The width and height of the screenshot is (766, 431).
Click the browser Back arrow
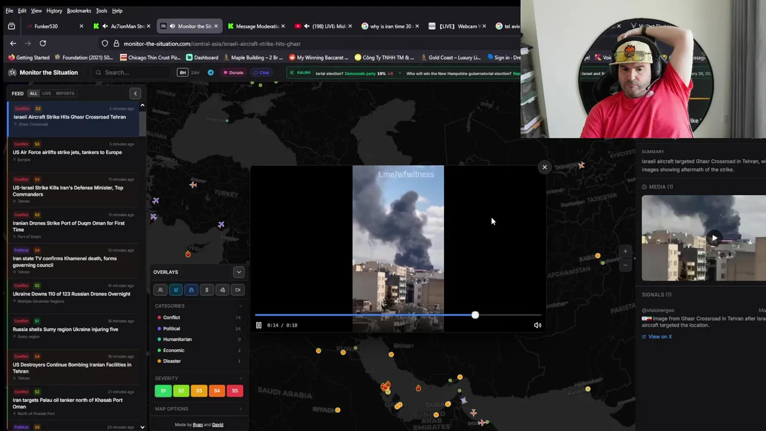click(13, 43)
